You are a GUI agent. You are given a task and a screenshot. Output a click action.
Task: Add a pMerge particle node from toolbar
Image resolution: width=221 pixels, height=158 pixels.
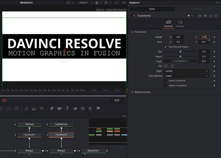(34, 108)
